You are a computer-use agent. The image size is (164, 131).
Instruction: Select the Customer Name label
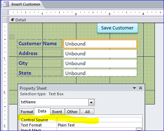(x=40, y=44)
